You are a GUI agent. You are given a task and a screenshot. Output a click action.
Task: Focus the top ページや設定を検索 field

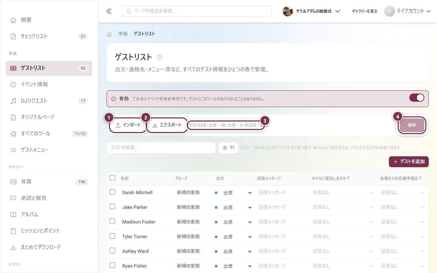click(x=197, y=11)
